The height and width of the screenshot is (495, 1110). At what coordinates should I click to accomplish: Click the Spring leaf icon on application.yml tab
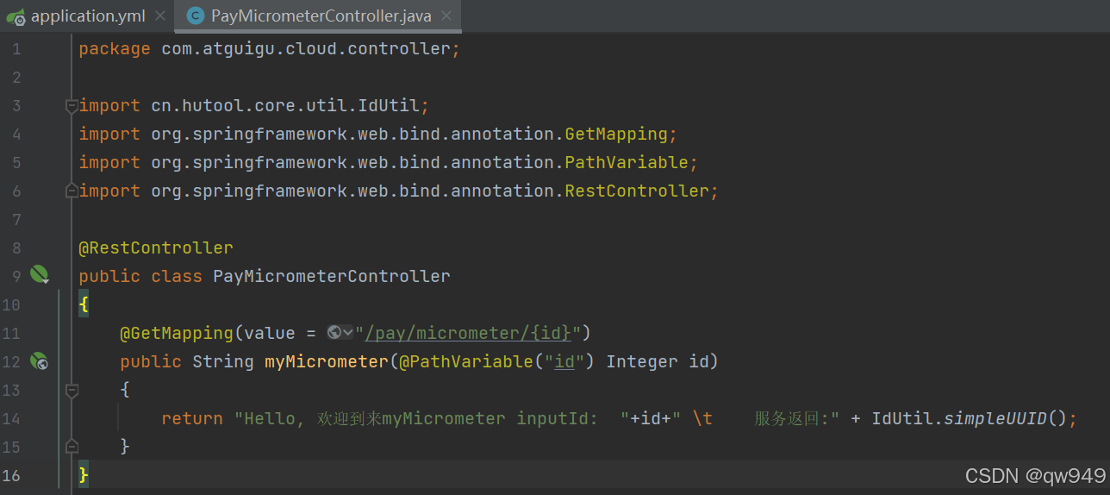(x=16, y=16)
